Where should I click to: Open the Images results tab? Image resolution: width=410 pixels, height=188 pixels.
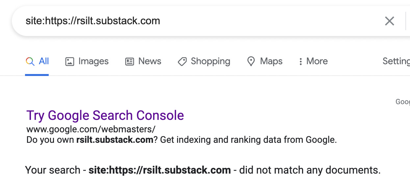(93, 61)
